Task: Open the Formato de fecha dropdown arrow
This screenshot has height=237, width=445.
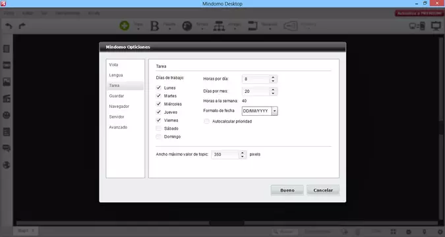Action: click(x=274, y=111)
